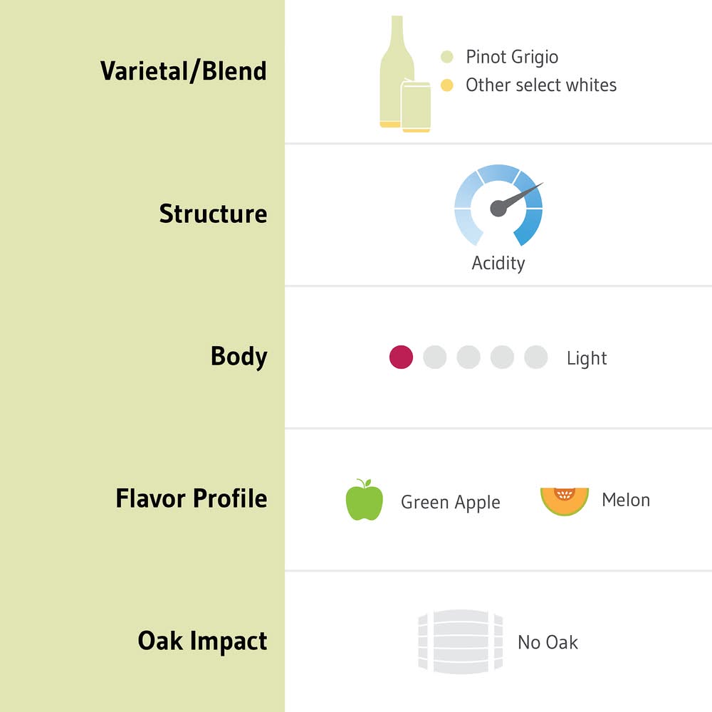The height and width of the screenshot is (712, 712).
Task: Select the fifth gray body dot
Action: tap(535, 357)
